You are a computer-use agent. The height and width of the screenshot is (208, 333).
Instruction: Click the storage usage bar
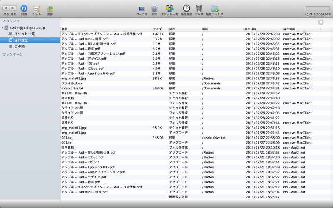tap(318, 8)
